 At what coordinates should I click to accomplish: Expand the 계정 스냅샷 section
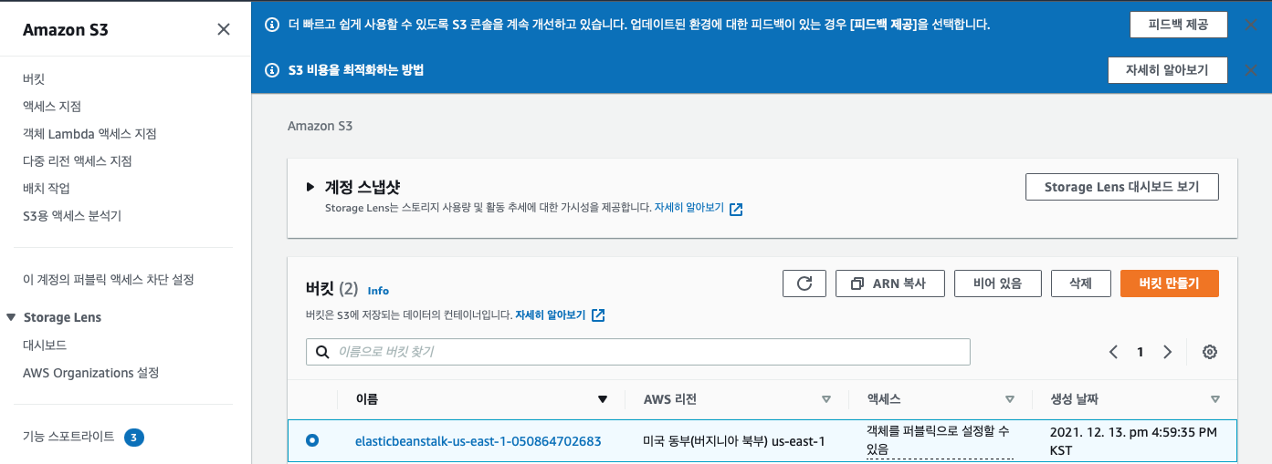pyautogui.click(x=310, y=187)
